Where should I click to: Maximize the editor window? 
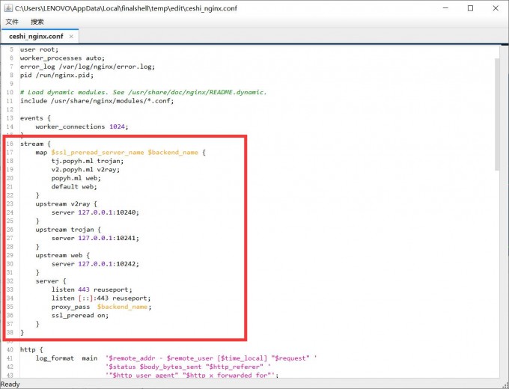(x=470, y=8)
